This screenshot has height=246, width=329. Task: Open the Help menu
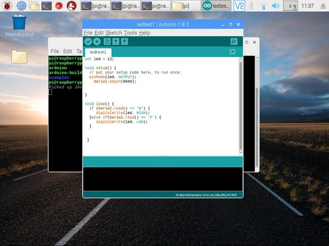click(x=145, y=33)
